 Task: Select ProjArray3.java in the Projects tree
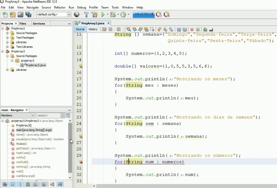36,65
